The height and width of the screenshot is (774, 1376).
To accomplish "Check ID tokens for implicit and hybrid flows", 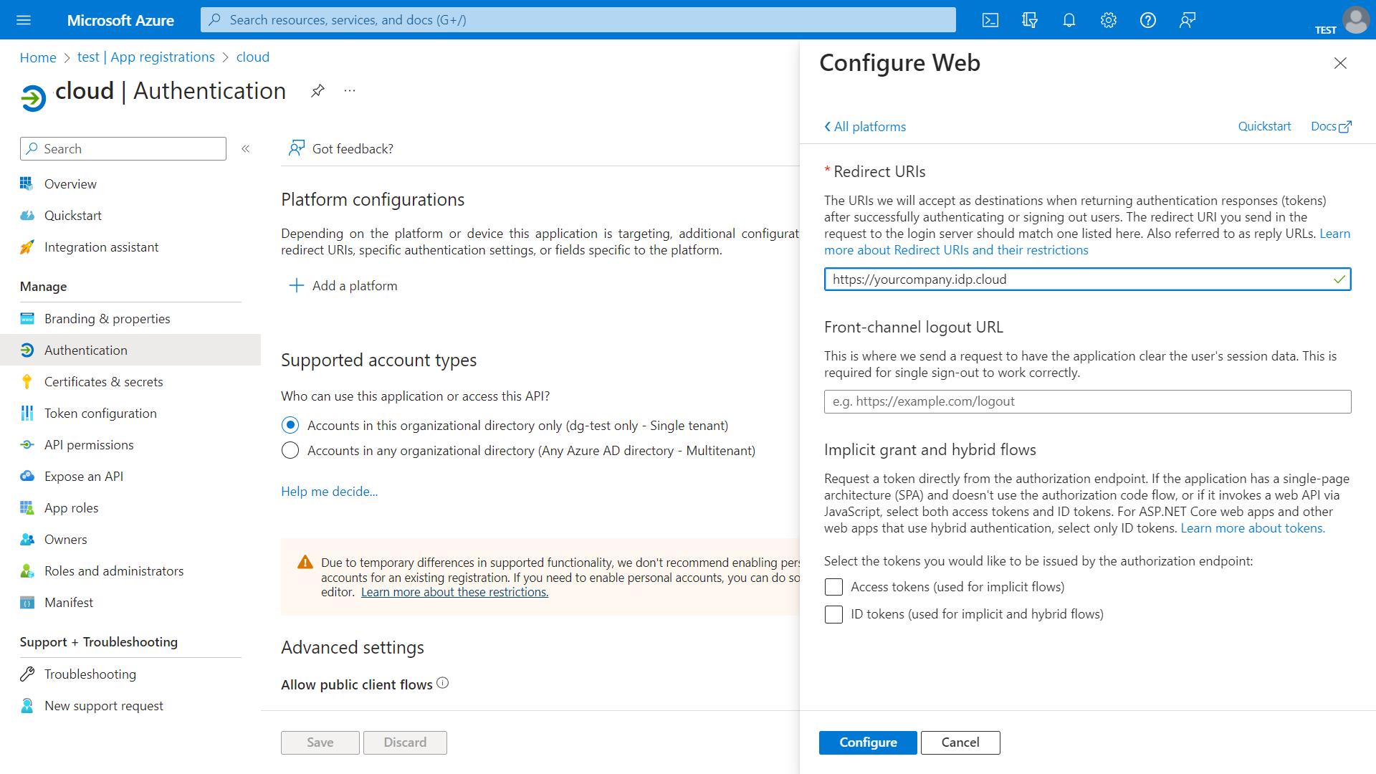I will tap(833, 614).
